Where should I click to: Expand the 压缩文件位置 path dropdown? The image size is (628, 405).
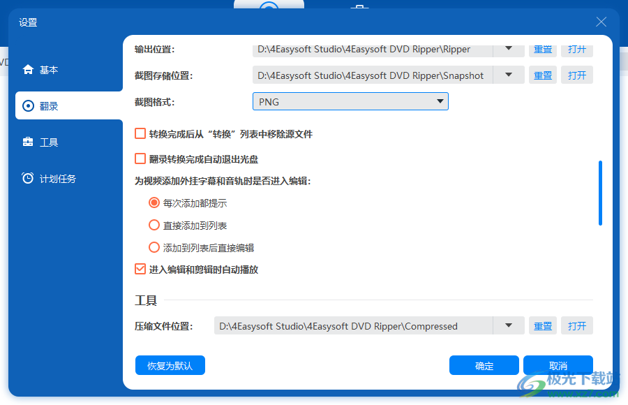tap(509, 325)
